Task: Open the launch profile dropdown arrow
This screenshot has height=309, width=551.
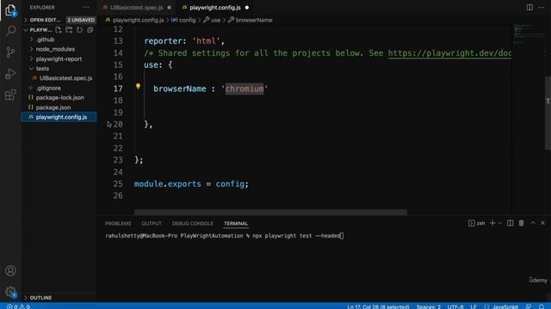Action: pos(499,223)
